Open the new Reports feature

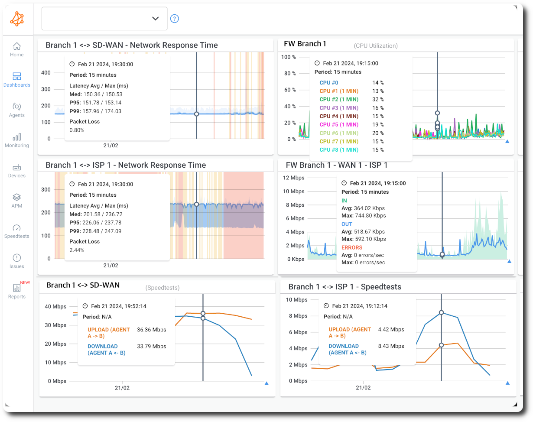pos(16,291)
